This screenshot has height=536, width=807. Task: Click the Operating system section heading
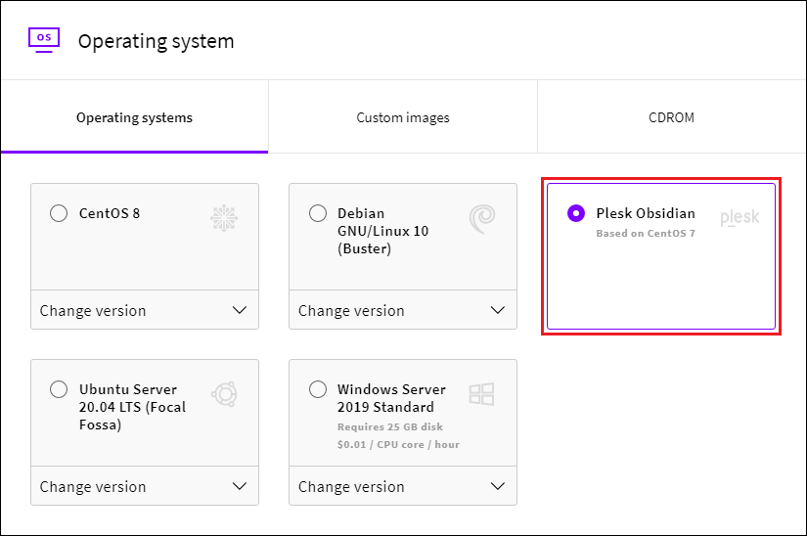[x=156, y=41]
